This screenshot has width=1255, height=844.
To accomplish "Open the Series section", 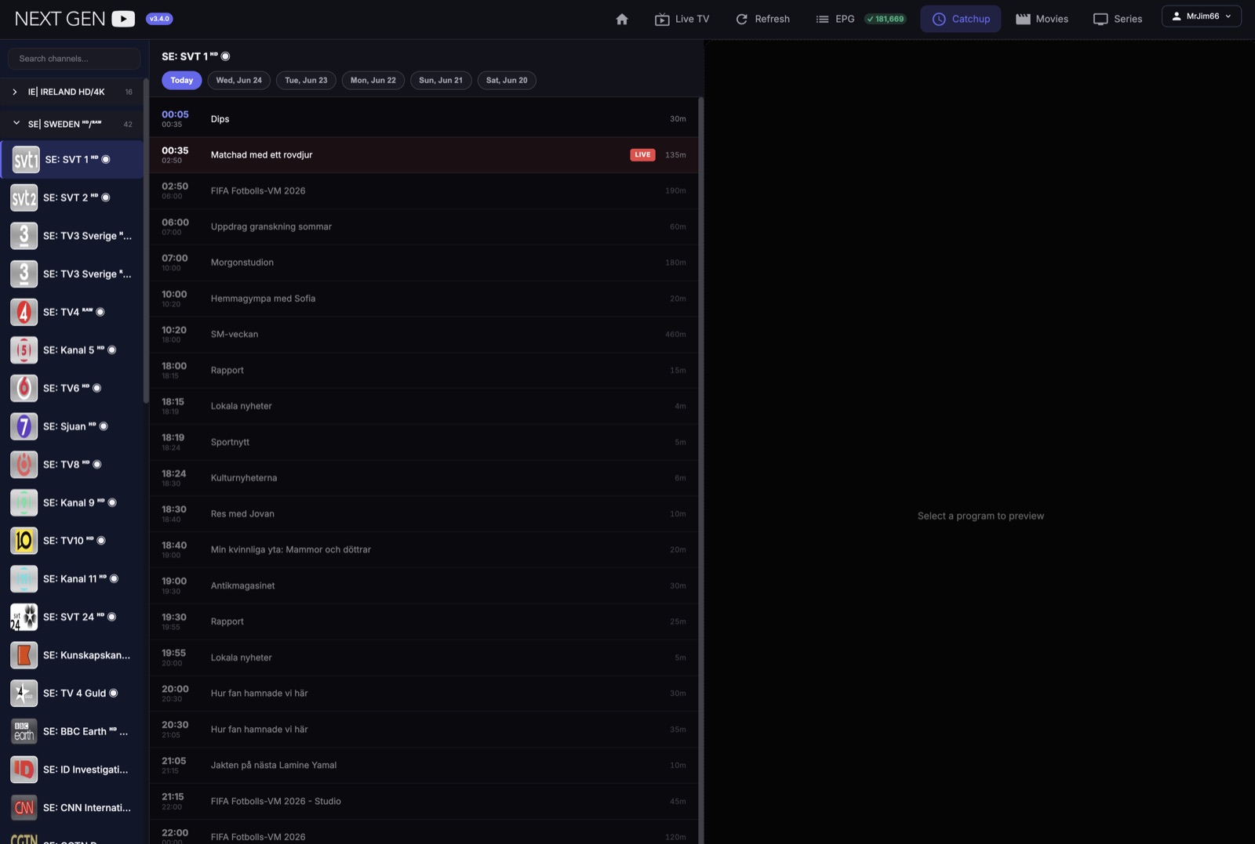I will click(1118, 19).
